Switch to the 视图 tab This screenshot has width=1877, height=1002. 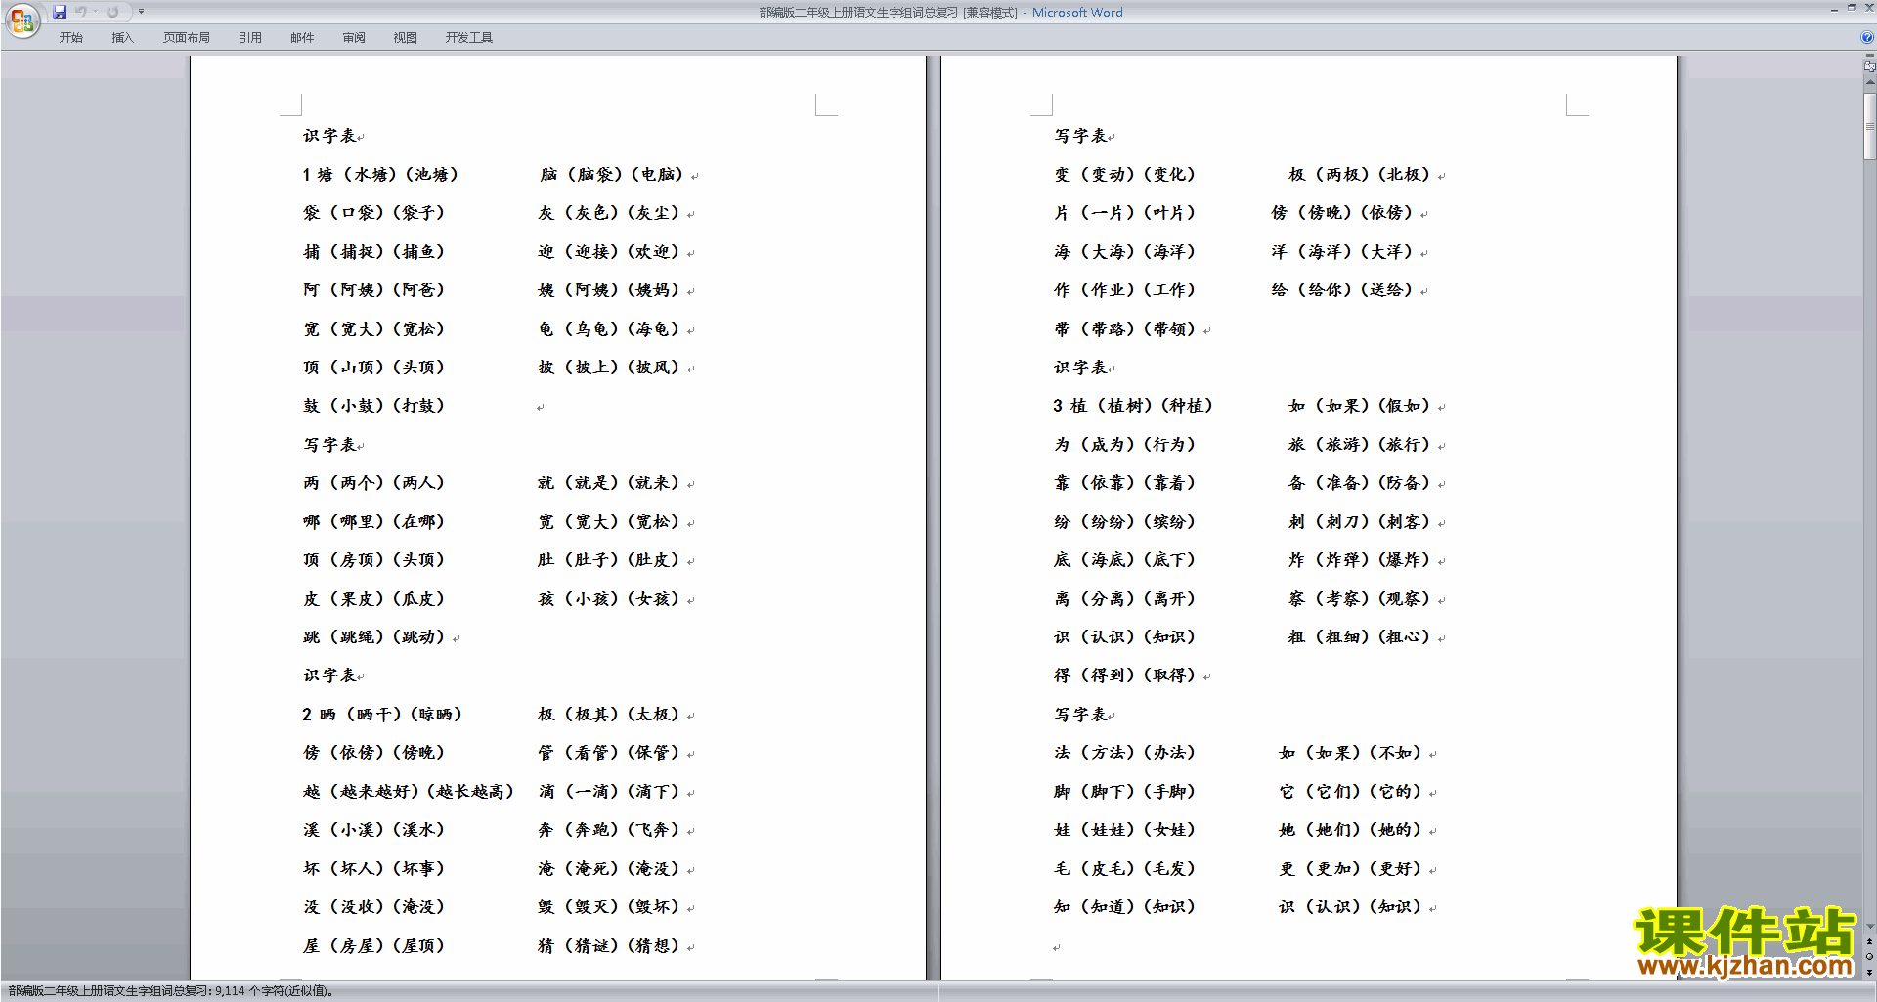tap(405, 37)
